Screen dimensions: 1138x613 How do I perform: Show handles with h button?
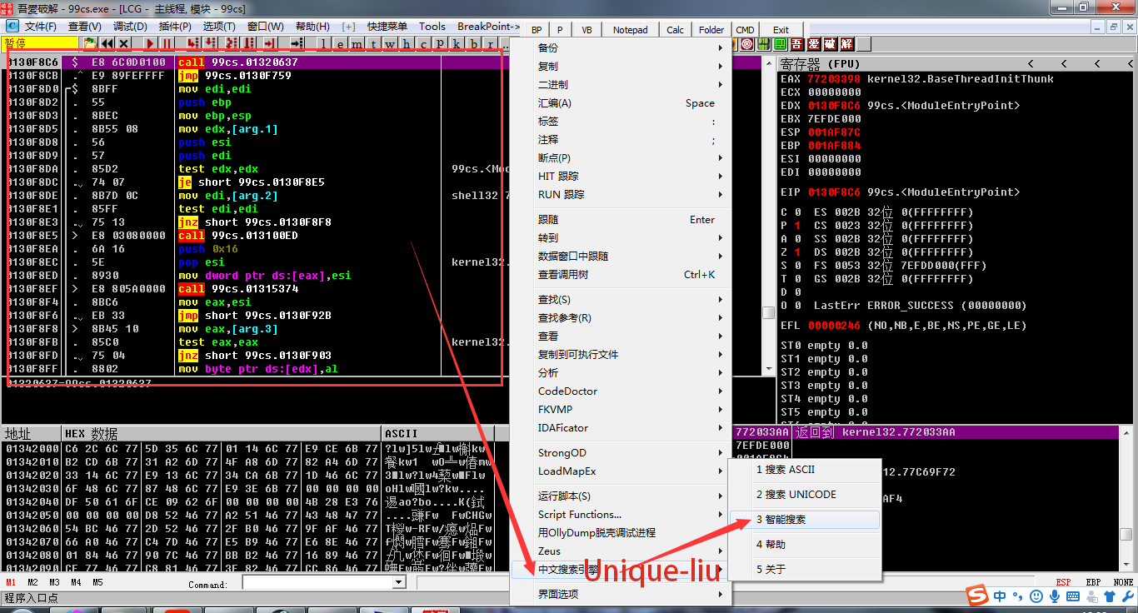(407, 43)
